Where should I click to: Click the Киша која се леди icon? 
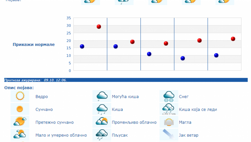coord(169,109)
